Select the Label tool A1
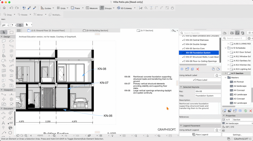This screenshot has height=141, width=253. 10,123
